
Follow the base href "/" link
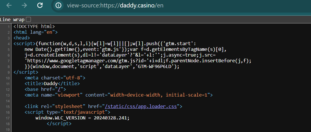click(59, 89)
